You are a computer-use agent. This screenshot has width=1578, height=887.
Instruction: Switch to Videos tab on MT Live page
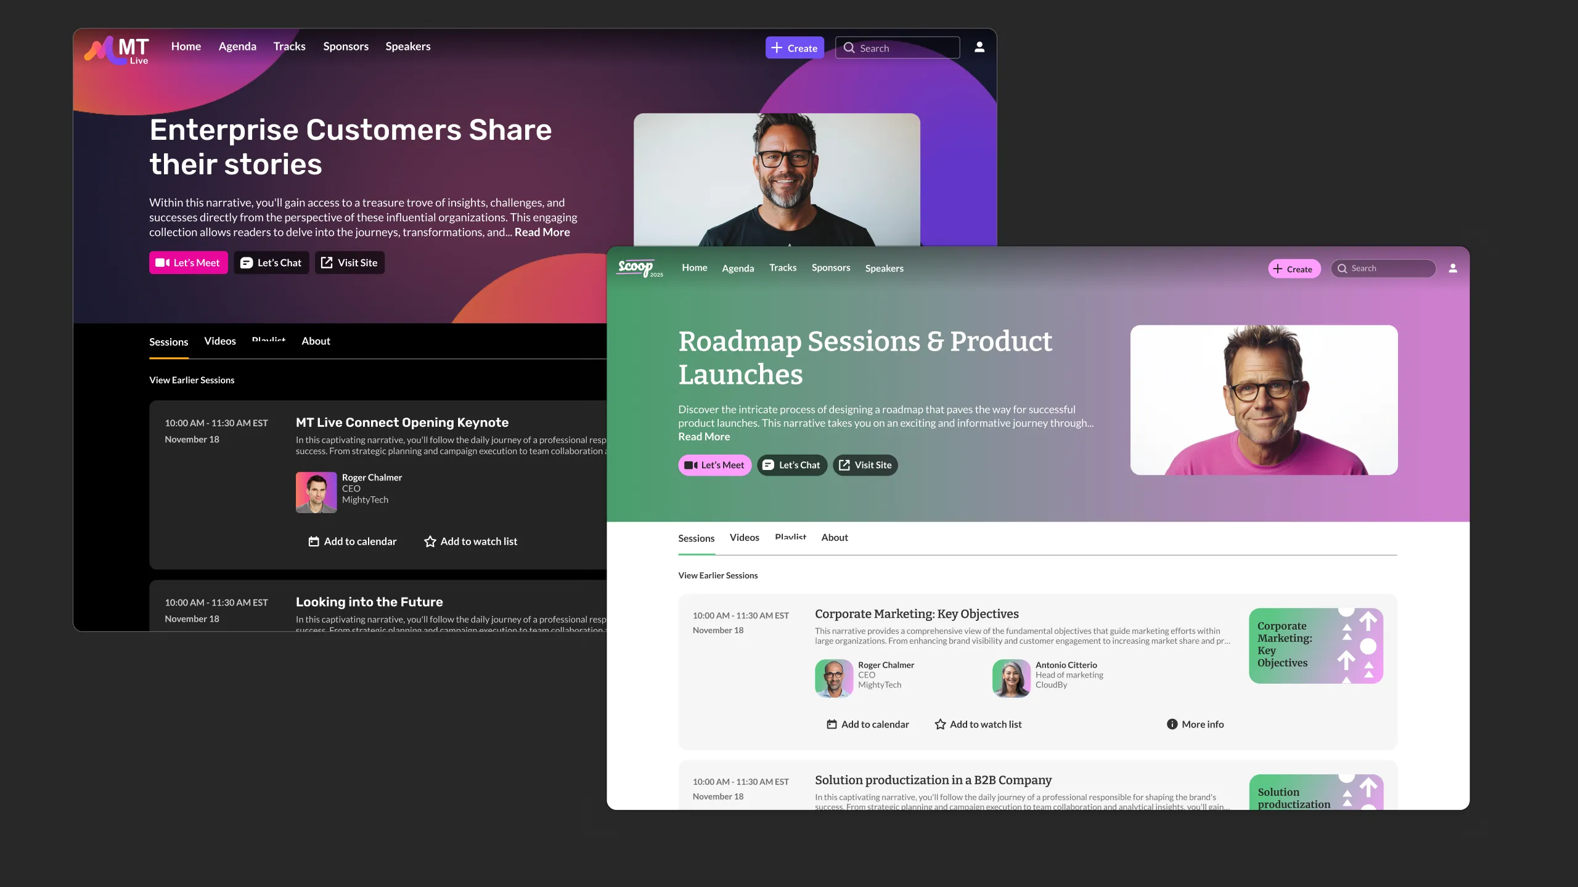point(220,341)
